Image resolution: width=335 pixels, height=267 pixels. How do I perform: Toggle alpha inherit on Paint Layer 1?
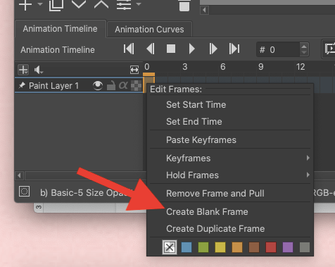[x=123, y=85]
